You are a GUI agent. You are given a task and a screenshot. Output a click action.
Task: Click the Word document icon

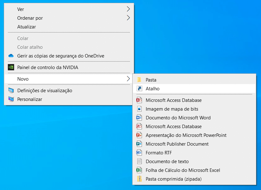[139, 118]
